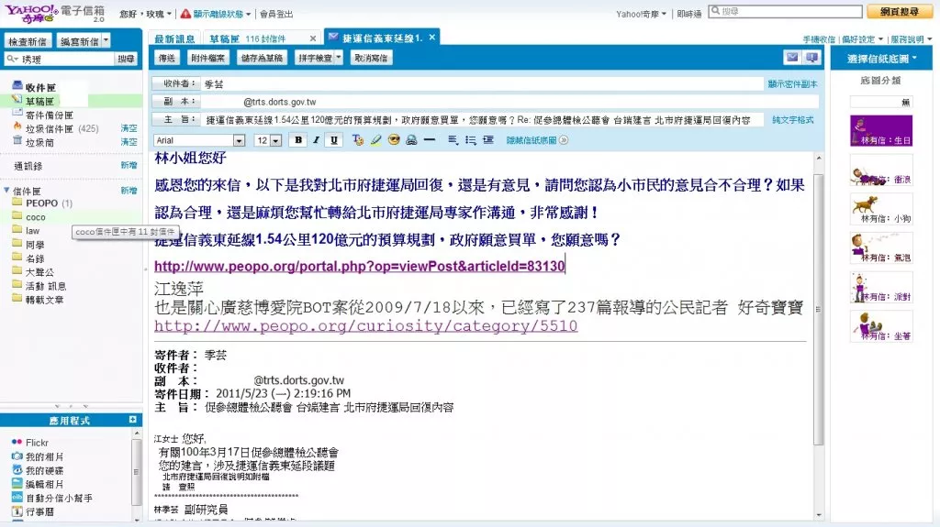
Task: Select the 林有信：生日 stationery thumbnail
Action: coord(881,130)
